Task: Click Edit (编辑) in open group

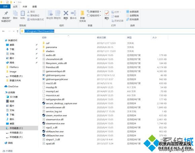Action: [115, 16]
